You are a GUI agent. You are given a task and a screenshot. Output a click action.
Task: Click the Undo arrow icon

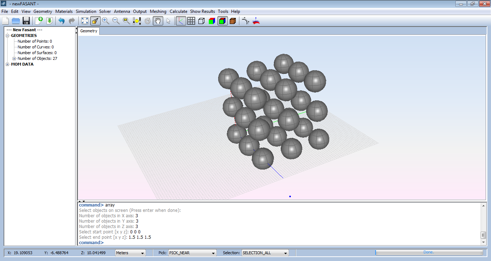[x=61, y=21]
